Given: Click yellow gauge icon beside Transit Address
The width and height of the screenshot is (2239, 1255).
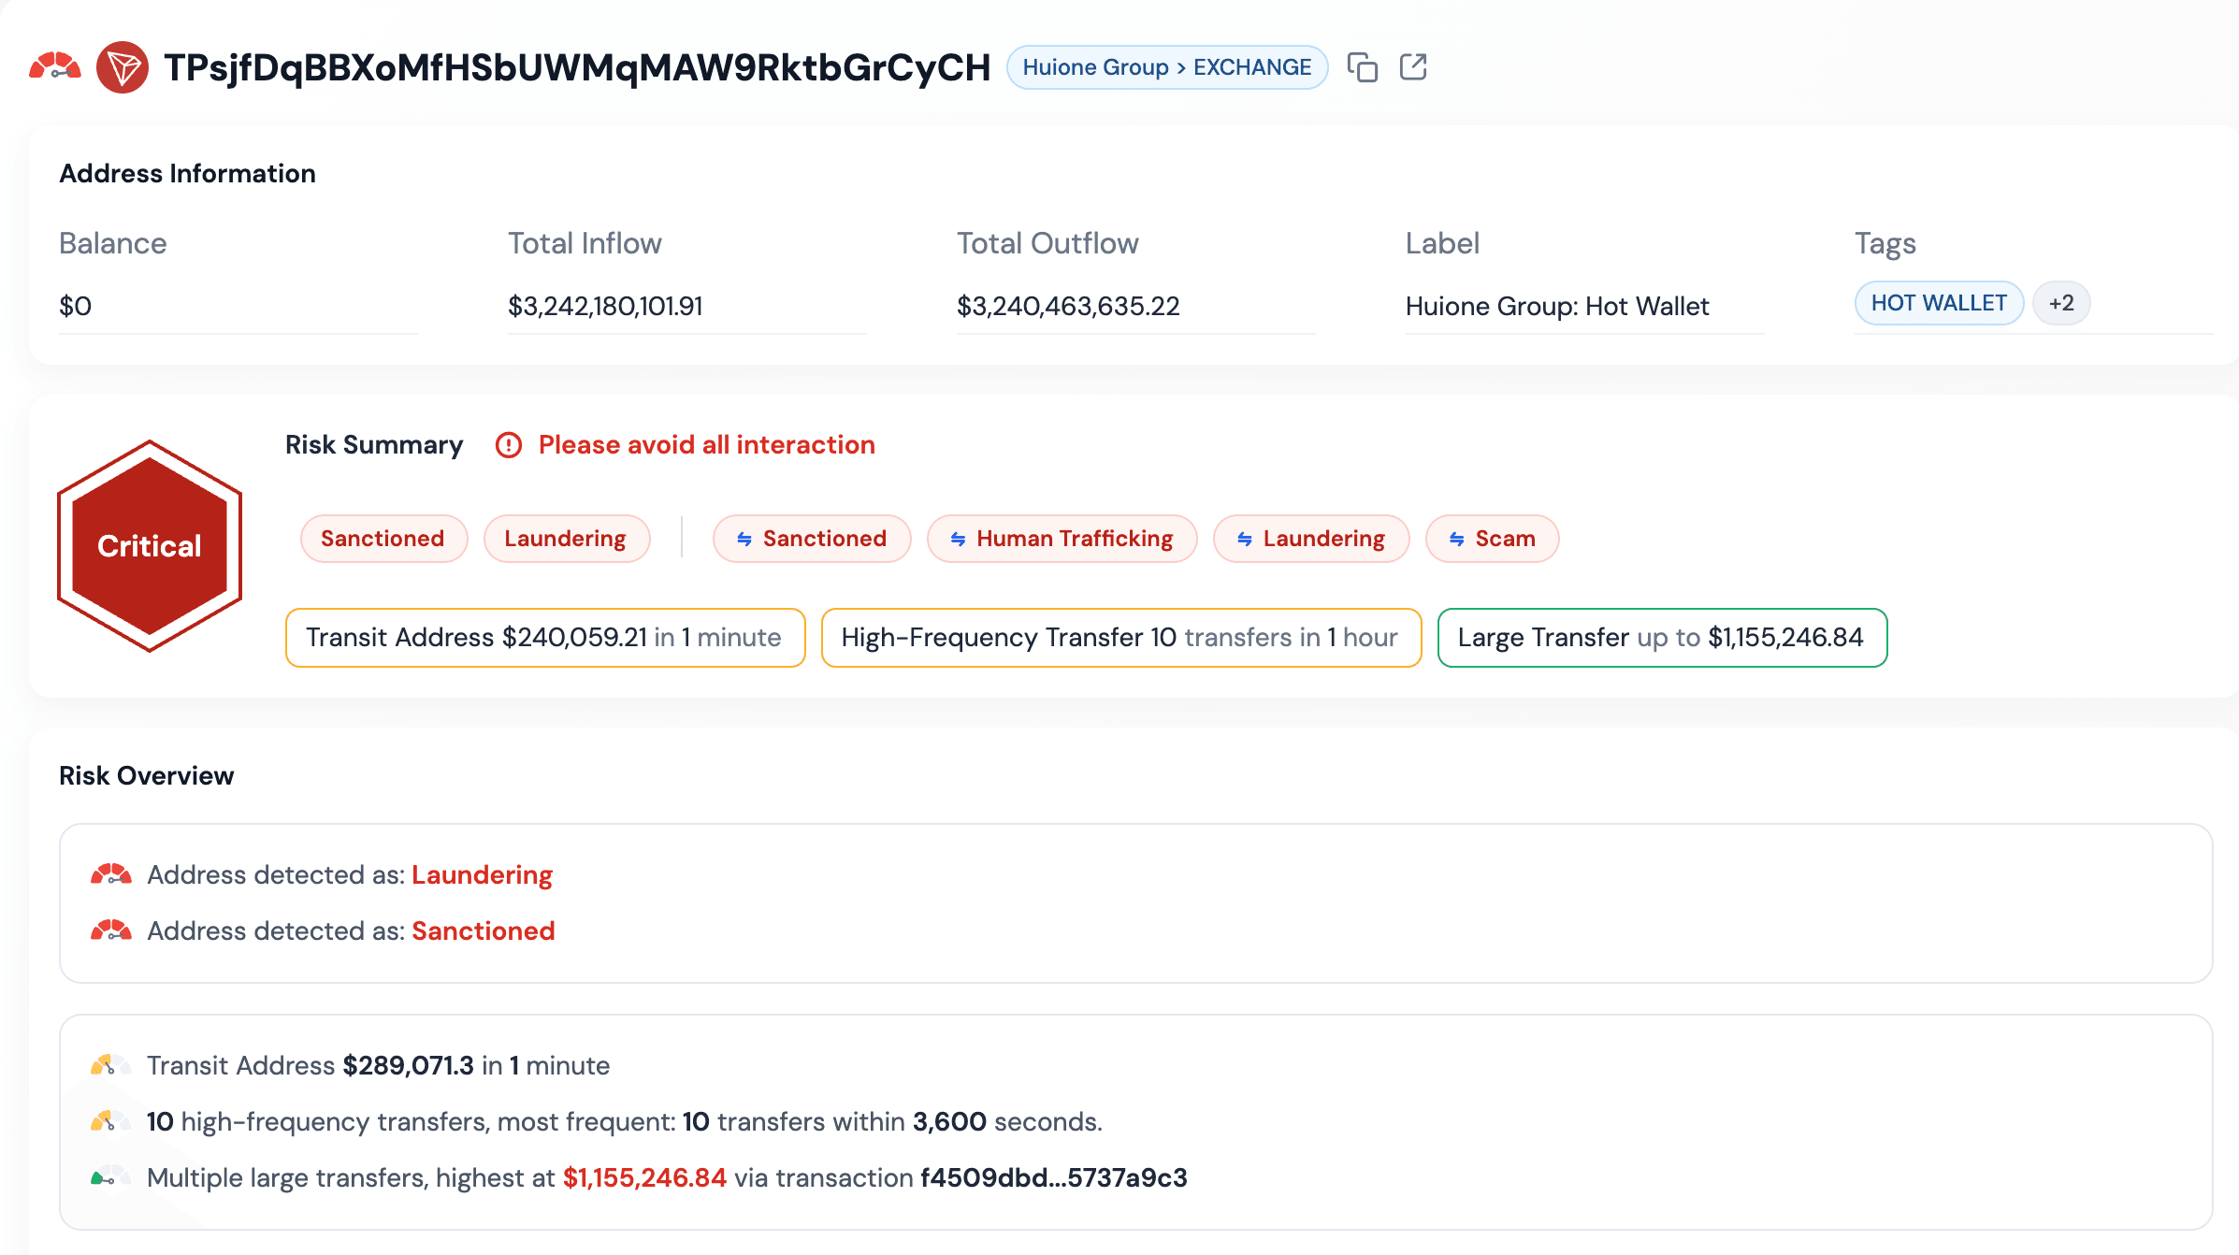Looking at the screenshot, I should click(x=111, y=1066).
